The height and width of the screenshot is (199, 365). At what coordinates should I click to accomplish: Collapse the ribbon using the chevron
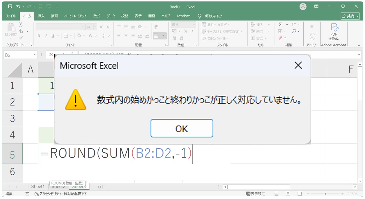359,45
